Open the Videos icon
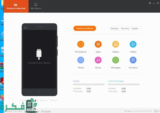This screenshot has height=113, width=160. [x=133, y=44]
